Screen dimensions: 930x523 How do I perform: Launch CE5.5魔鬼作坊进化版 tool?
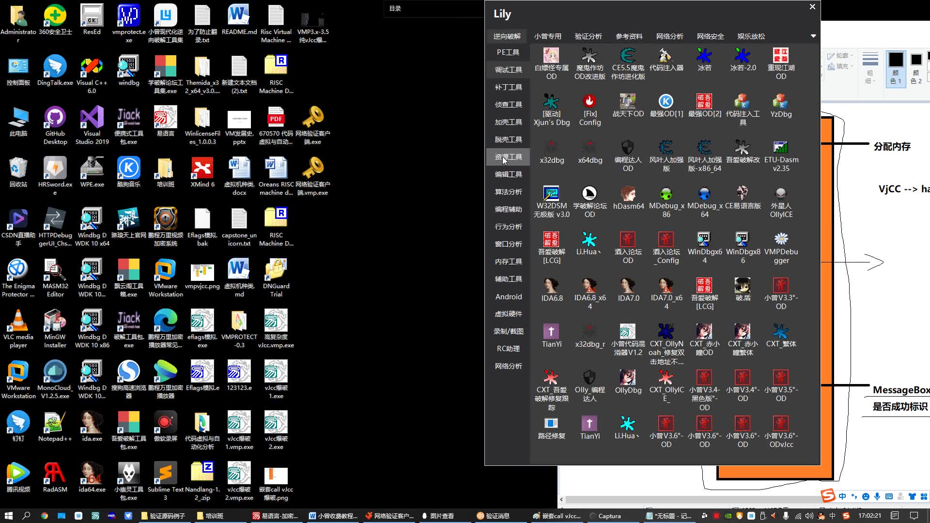click(x=628, y=56)
